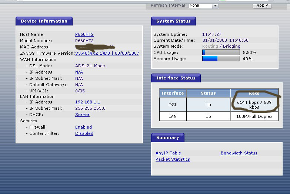Select the Device Information panel header
The image size is (290, 194).
tap(44, 21)
